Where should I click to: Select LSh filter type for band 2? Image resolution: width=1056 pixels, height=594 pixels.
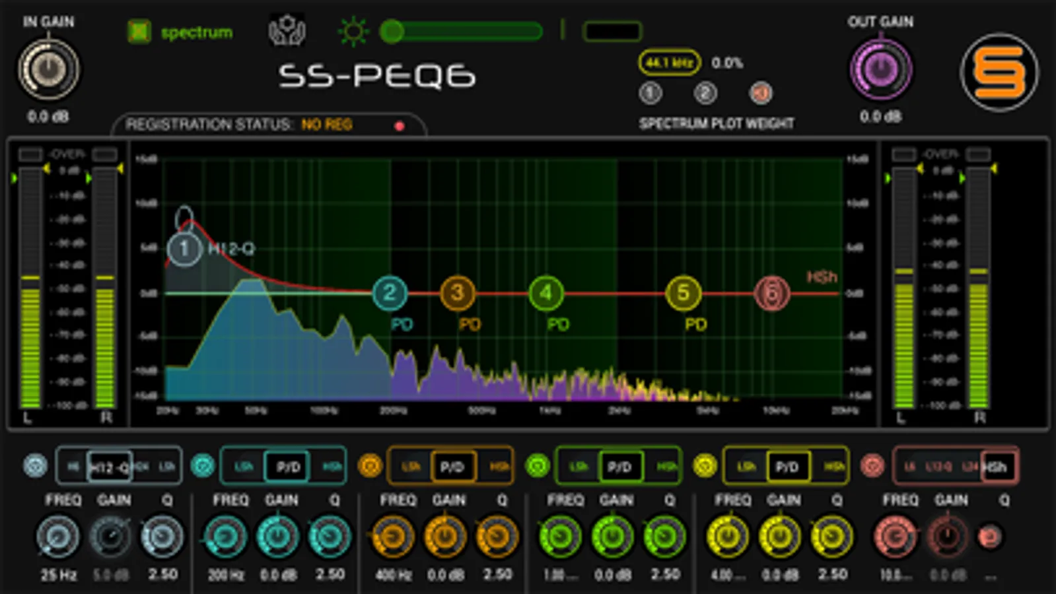244,467
